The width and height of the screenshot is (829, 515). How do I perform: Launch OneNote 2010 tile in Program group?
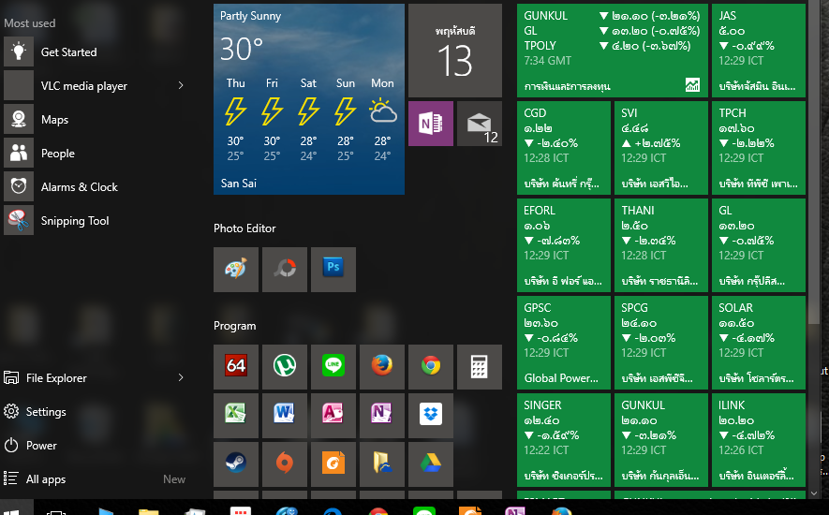pyautogui.click(x=382, y=416)
